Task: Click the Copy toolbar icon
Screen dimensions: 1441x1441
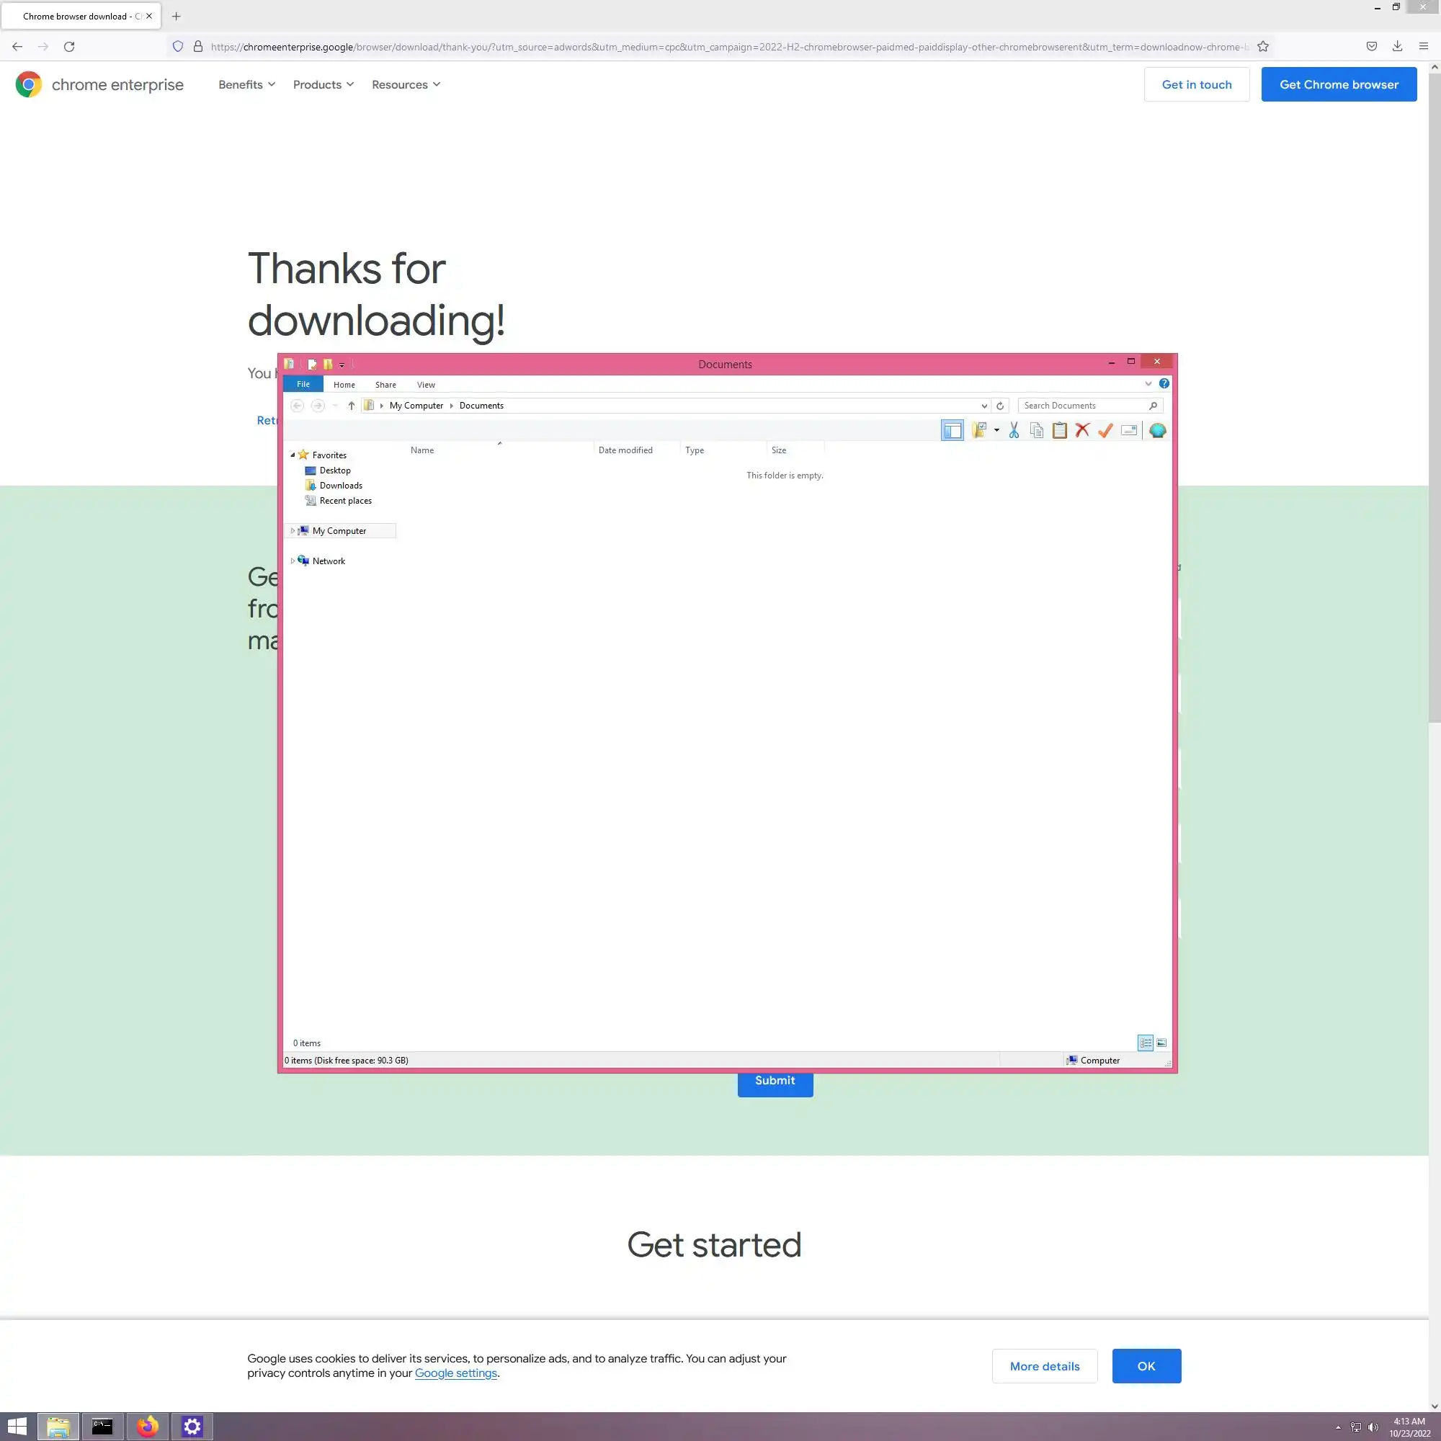Action: [1037, 430]
